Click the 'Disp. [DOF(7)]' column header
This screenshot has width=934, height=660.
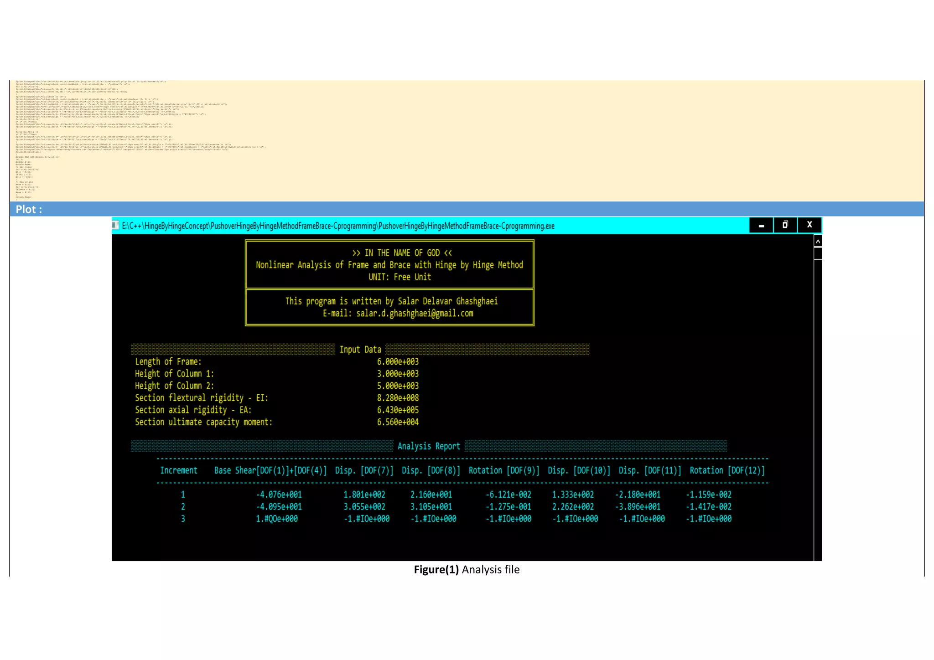[364, 470]
